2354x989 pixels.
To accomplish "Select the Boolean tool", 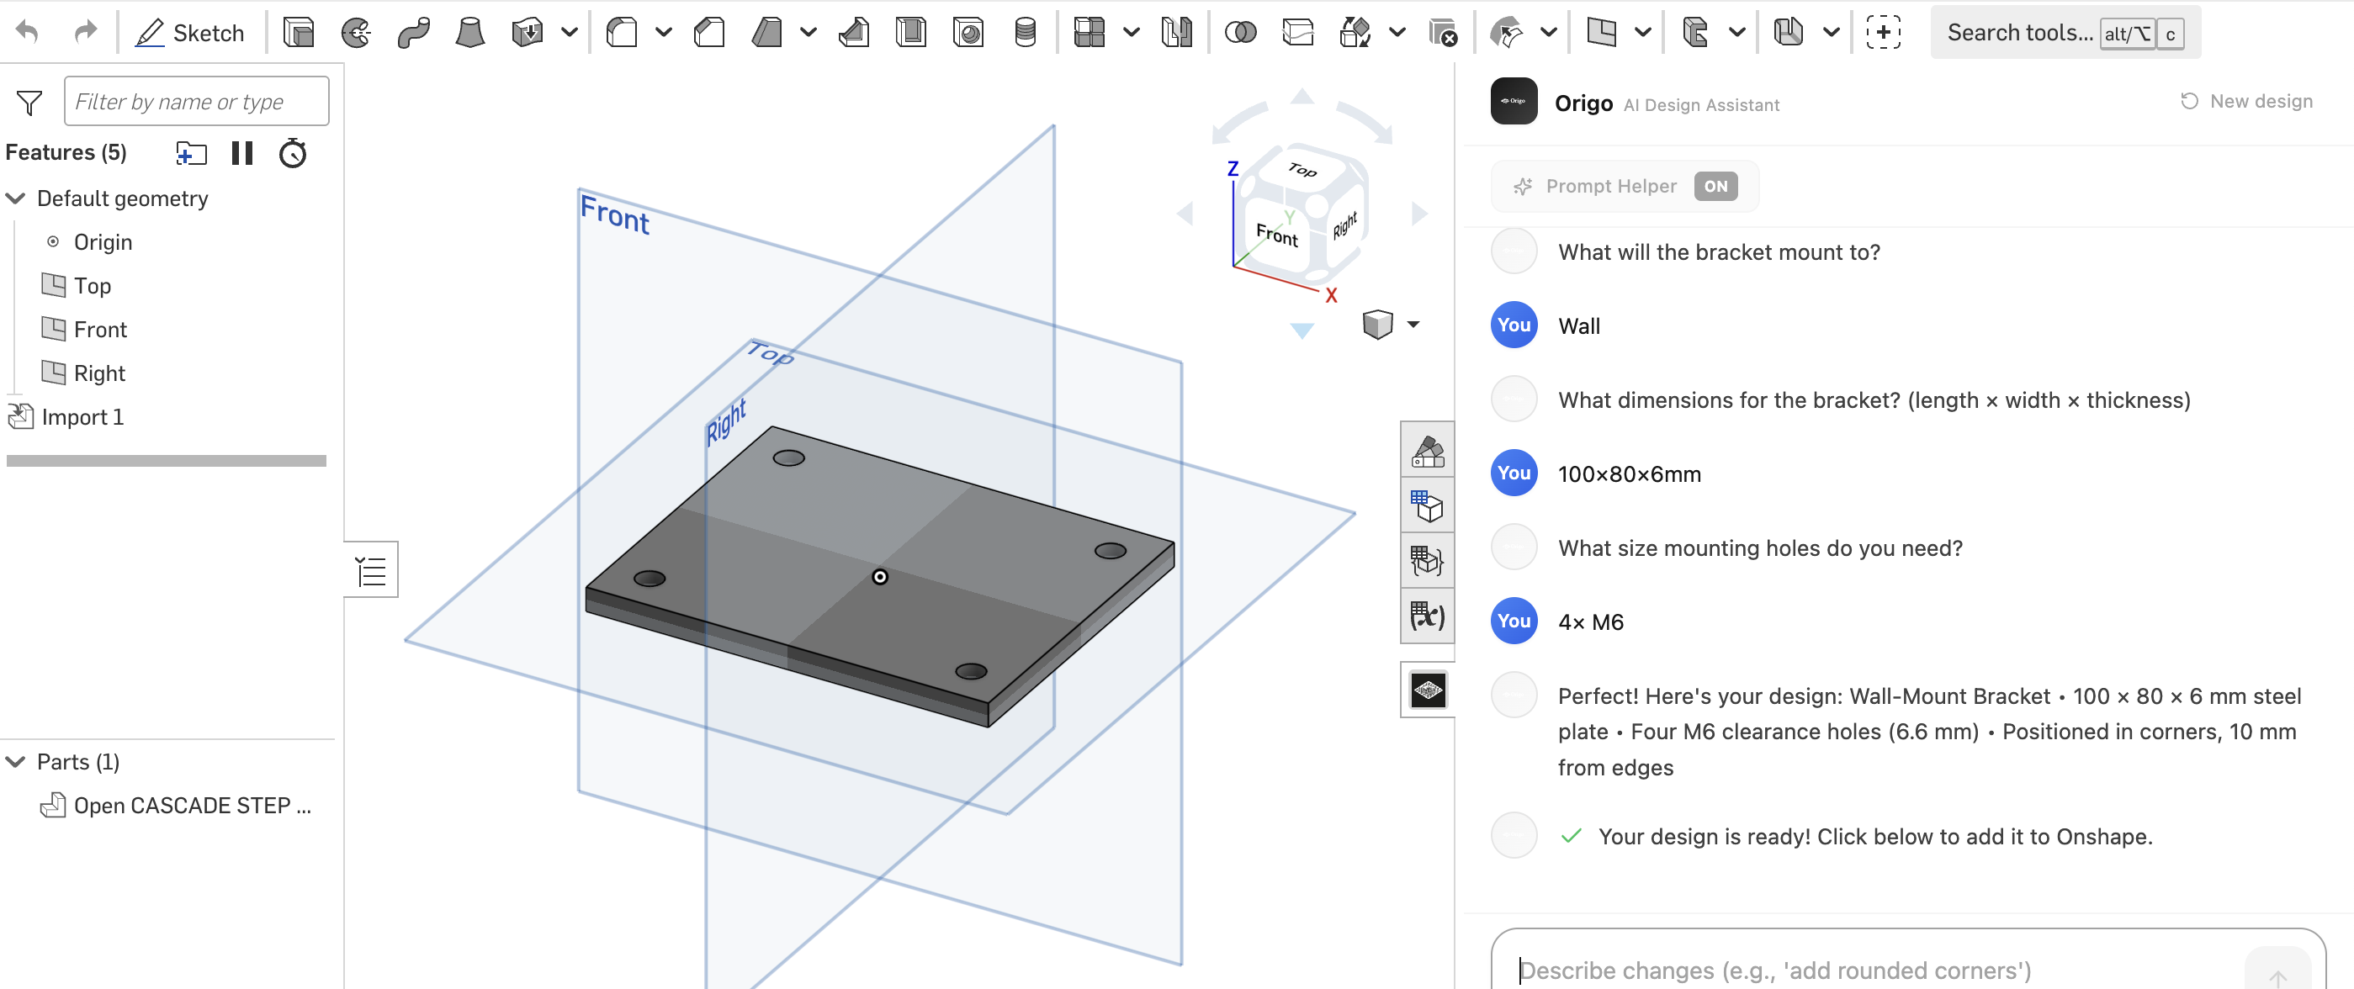I will click(1241, 31).
